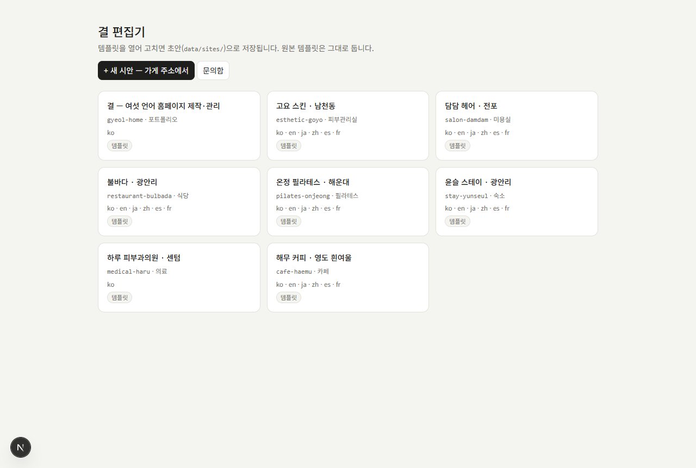Click the '결 편집기' page heading
The height and width of the screenshot is (468, 696).
click(x=121, y=32)
